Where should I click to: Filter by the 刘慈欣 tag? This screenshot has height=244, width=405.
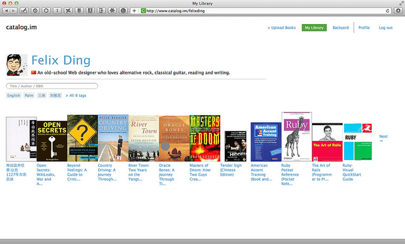tap(55, 95)
